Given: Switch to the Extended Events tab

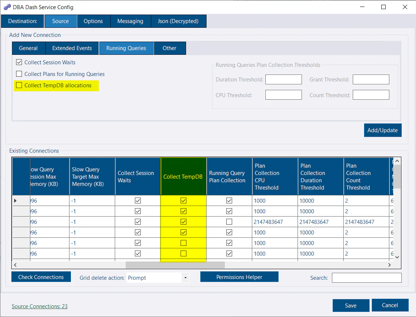Looking at the screenshot, I should coord(72,48).
